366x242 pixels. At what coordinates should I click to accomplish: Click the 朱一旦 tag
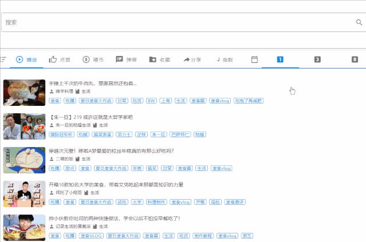pos(159,134)
